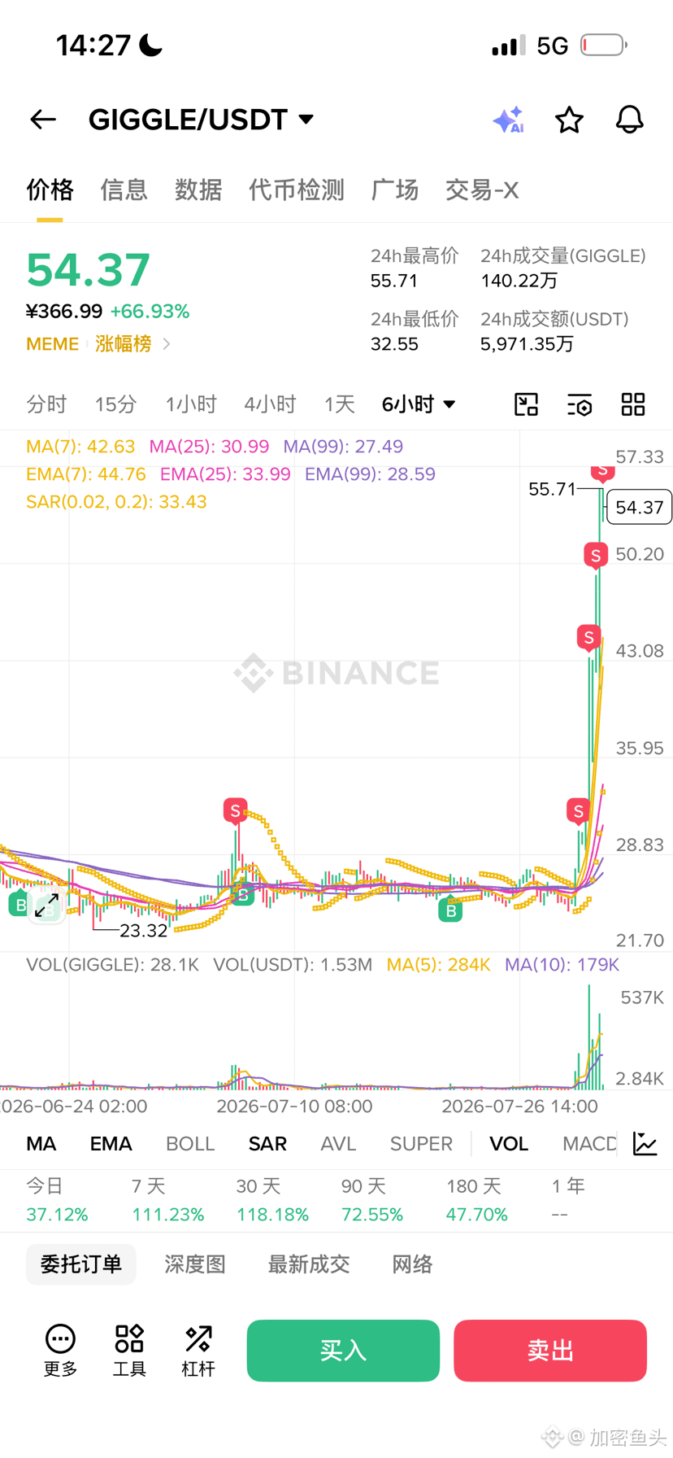Tap the 涨幅榜 link
The height and width of the screenshot is (1458, 673).
tap(123, 344)
